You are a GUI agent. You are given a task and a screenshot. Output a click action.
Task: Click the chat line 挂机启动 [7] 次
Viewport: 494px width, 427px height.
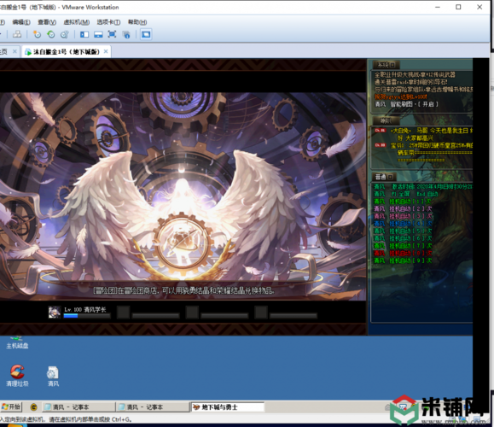tap(403, 246)
